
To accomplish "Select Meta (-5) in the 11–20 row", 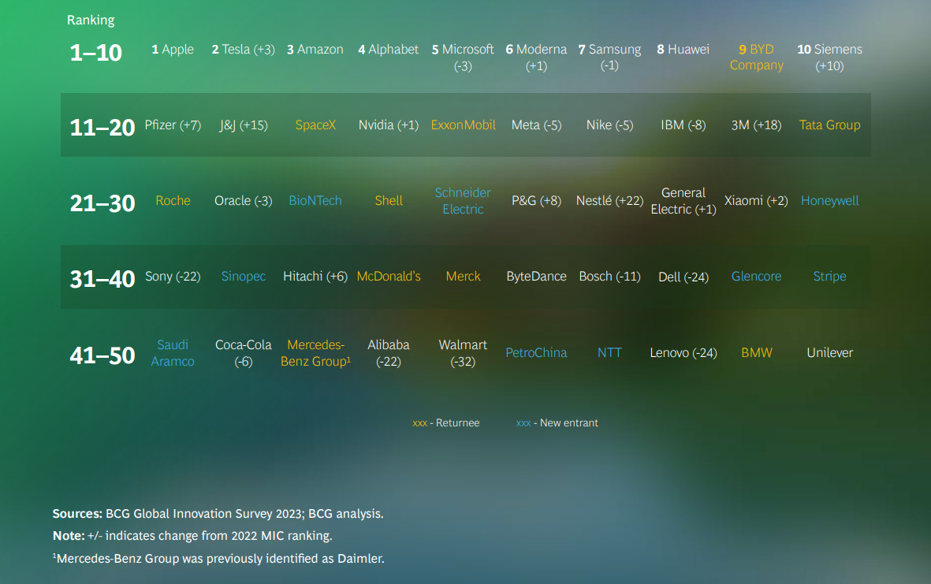I will 536,125.
